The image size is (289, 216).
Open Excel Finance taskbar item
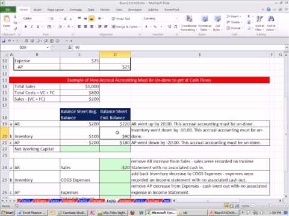coord(32,212)
